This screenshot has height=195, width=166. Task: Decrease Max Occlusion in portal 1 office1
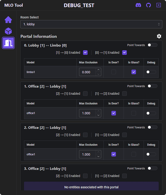click(98, 115)
